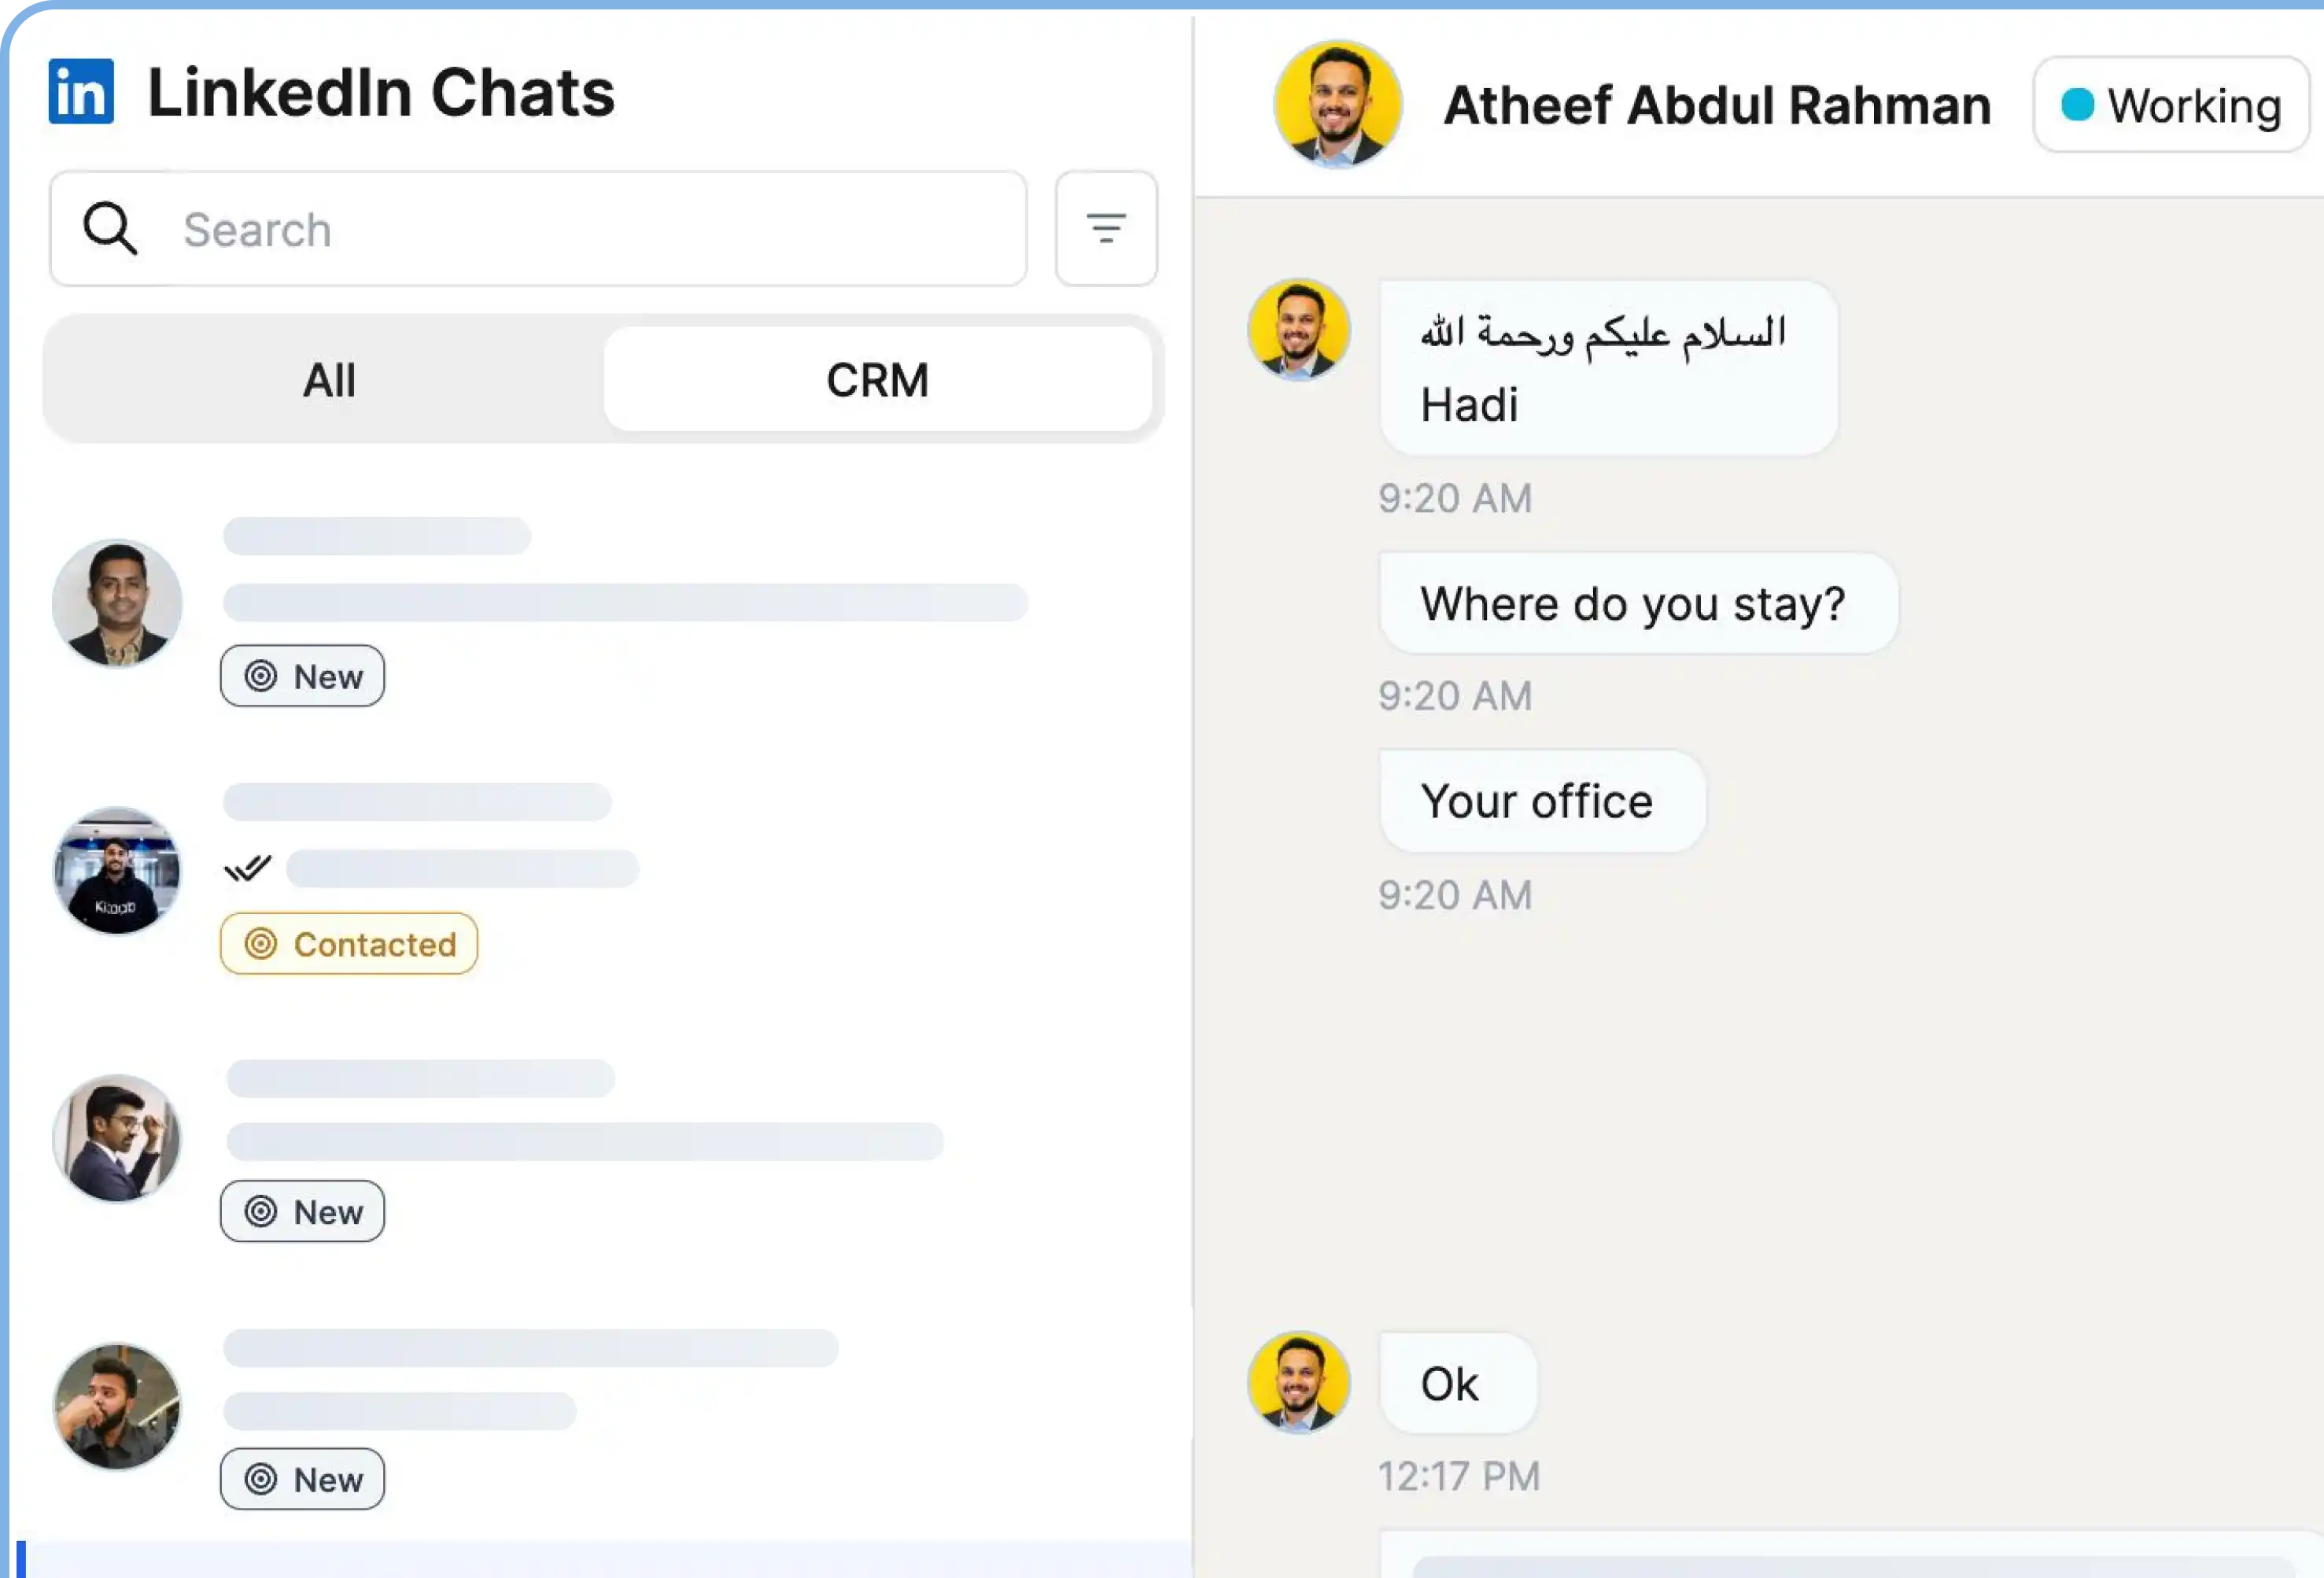2324x1578 pixels.
Task: Click the New badge on the last chat
Action: (x=302, y=1479)
